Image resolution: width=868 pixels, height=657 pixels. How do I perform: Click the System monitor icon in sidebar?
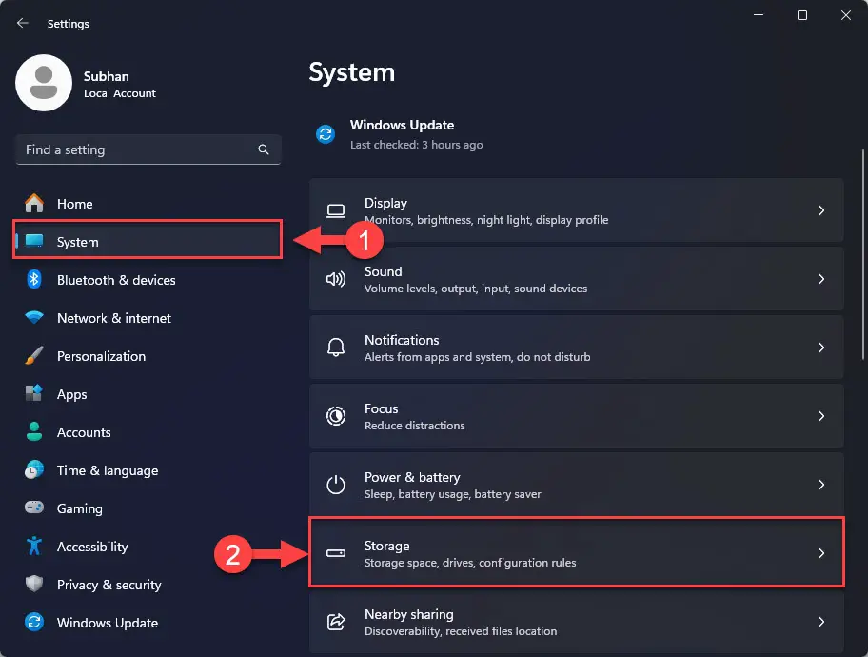[x=34, y=241]
